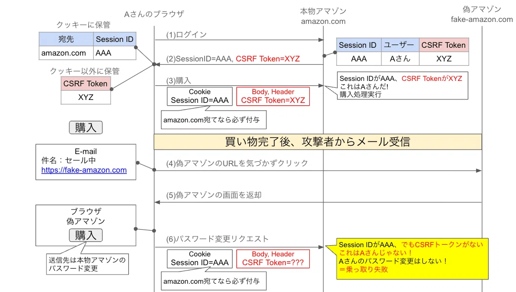The image size is (516, 292).
Task: Click the bottom 'amazon.com宛てなら必ず付与' note under step (6)
Action: point(214,281)
